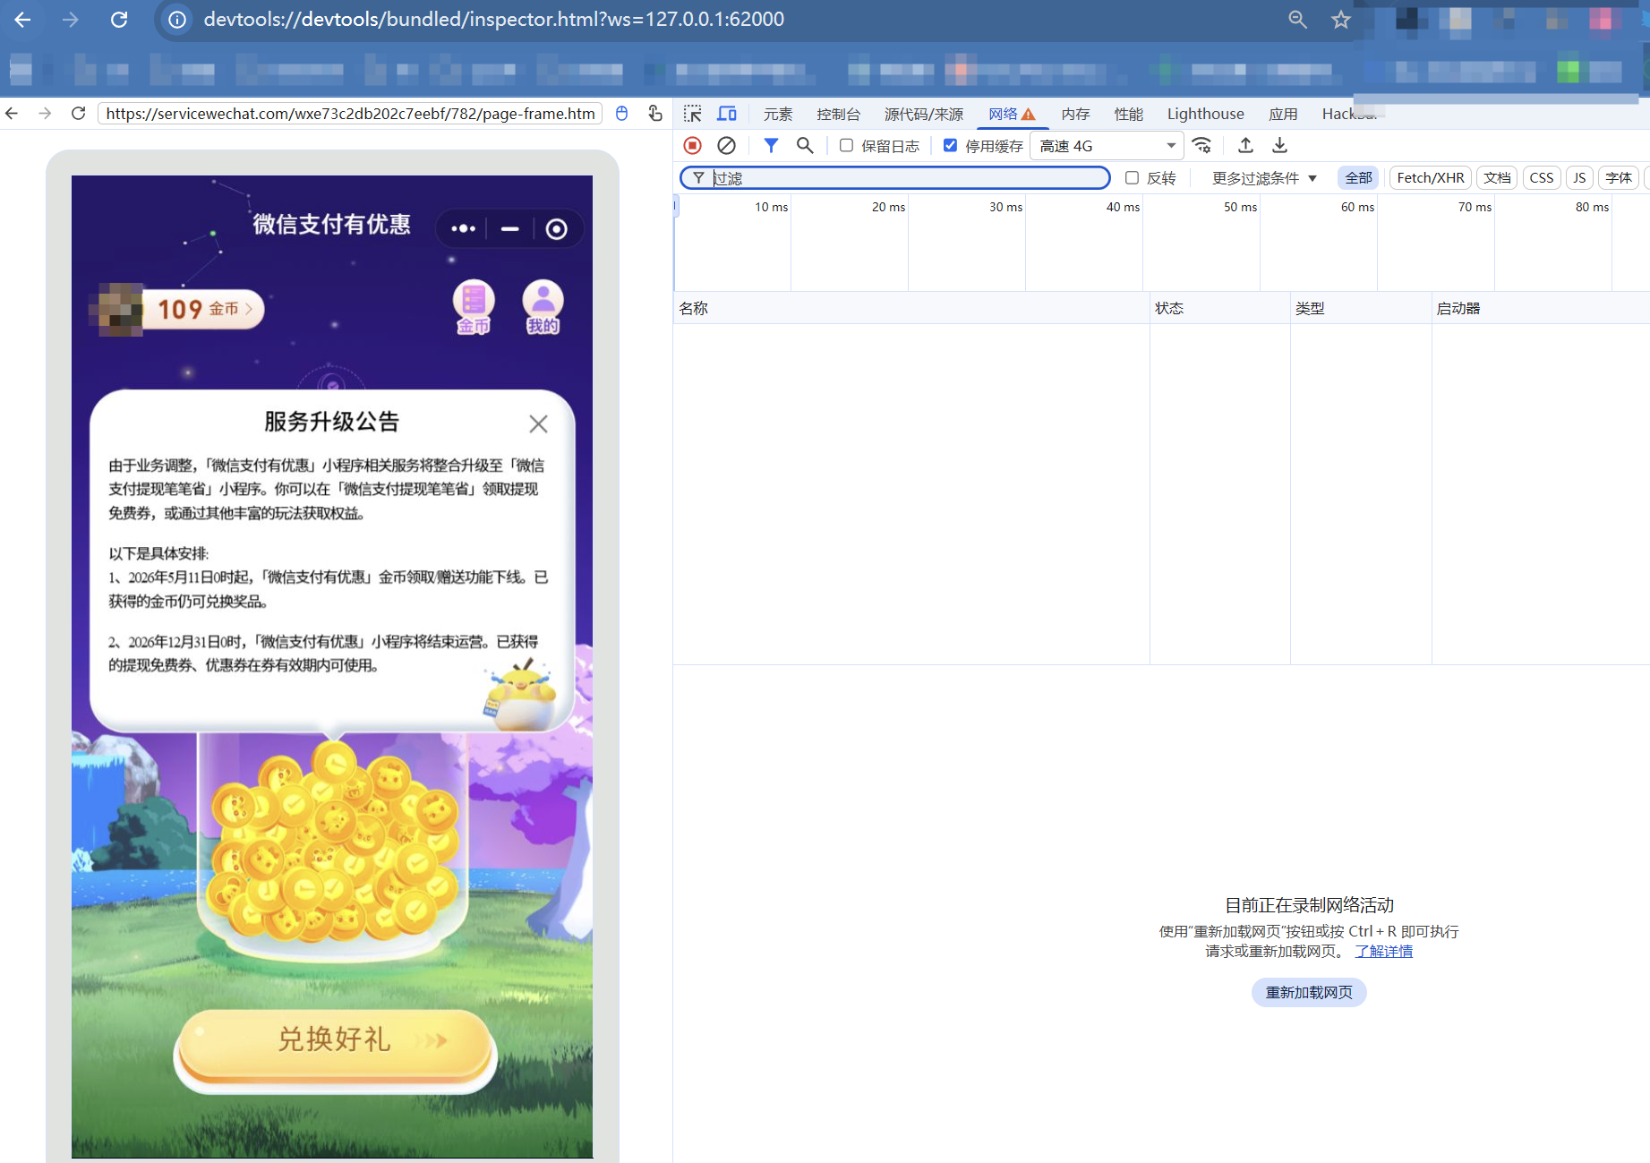Close the mini program with circle icon
This screenshot has height=1163, width=1650.
tap(557, 229)
